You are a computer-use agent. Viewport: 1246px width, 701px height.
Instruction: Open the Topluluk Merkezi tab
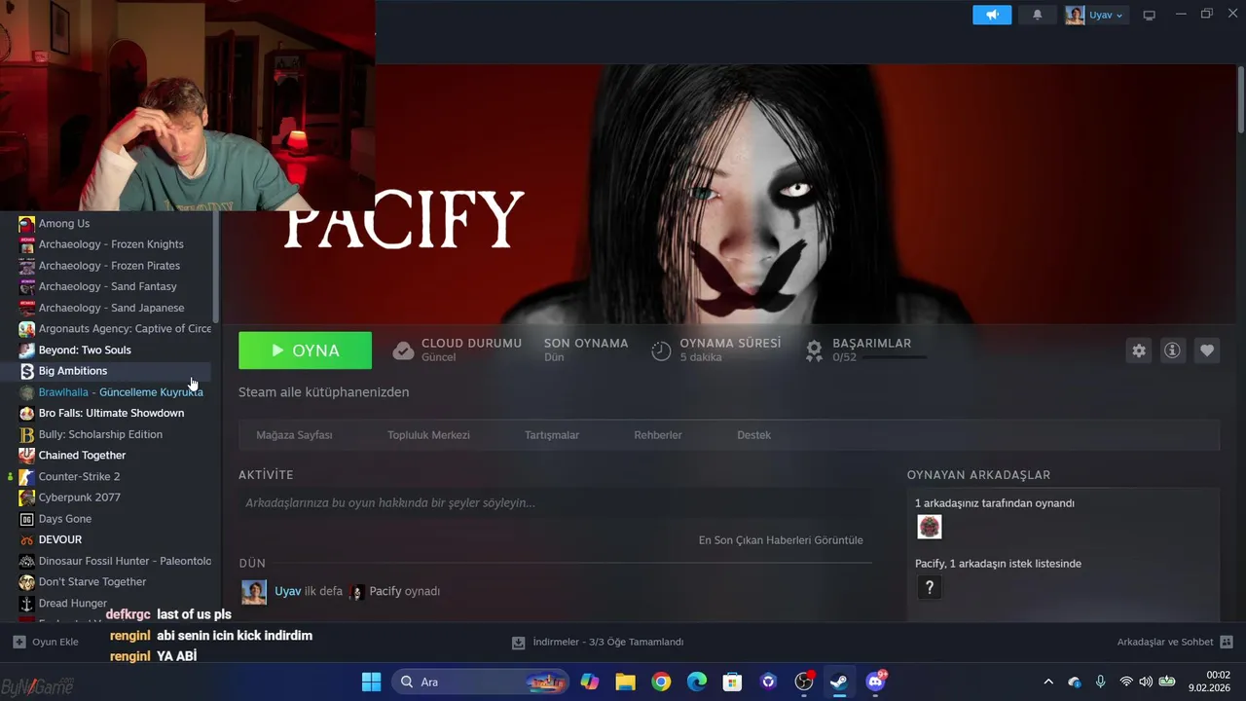(x=428, y=435)
